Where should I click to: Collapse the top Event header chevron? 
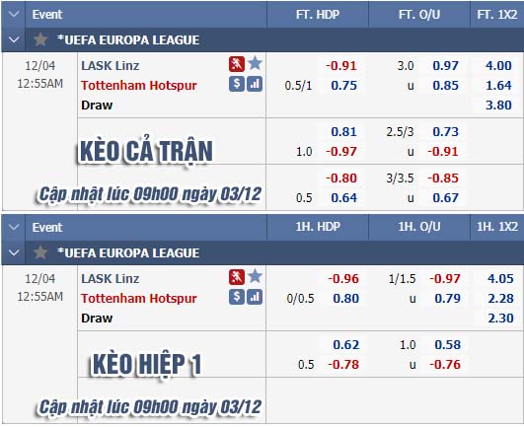pyautogui.click(x=14, y=14)
